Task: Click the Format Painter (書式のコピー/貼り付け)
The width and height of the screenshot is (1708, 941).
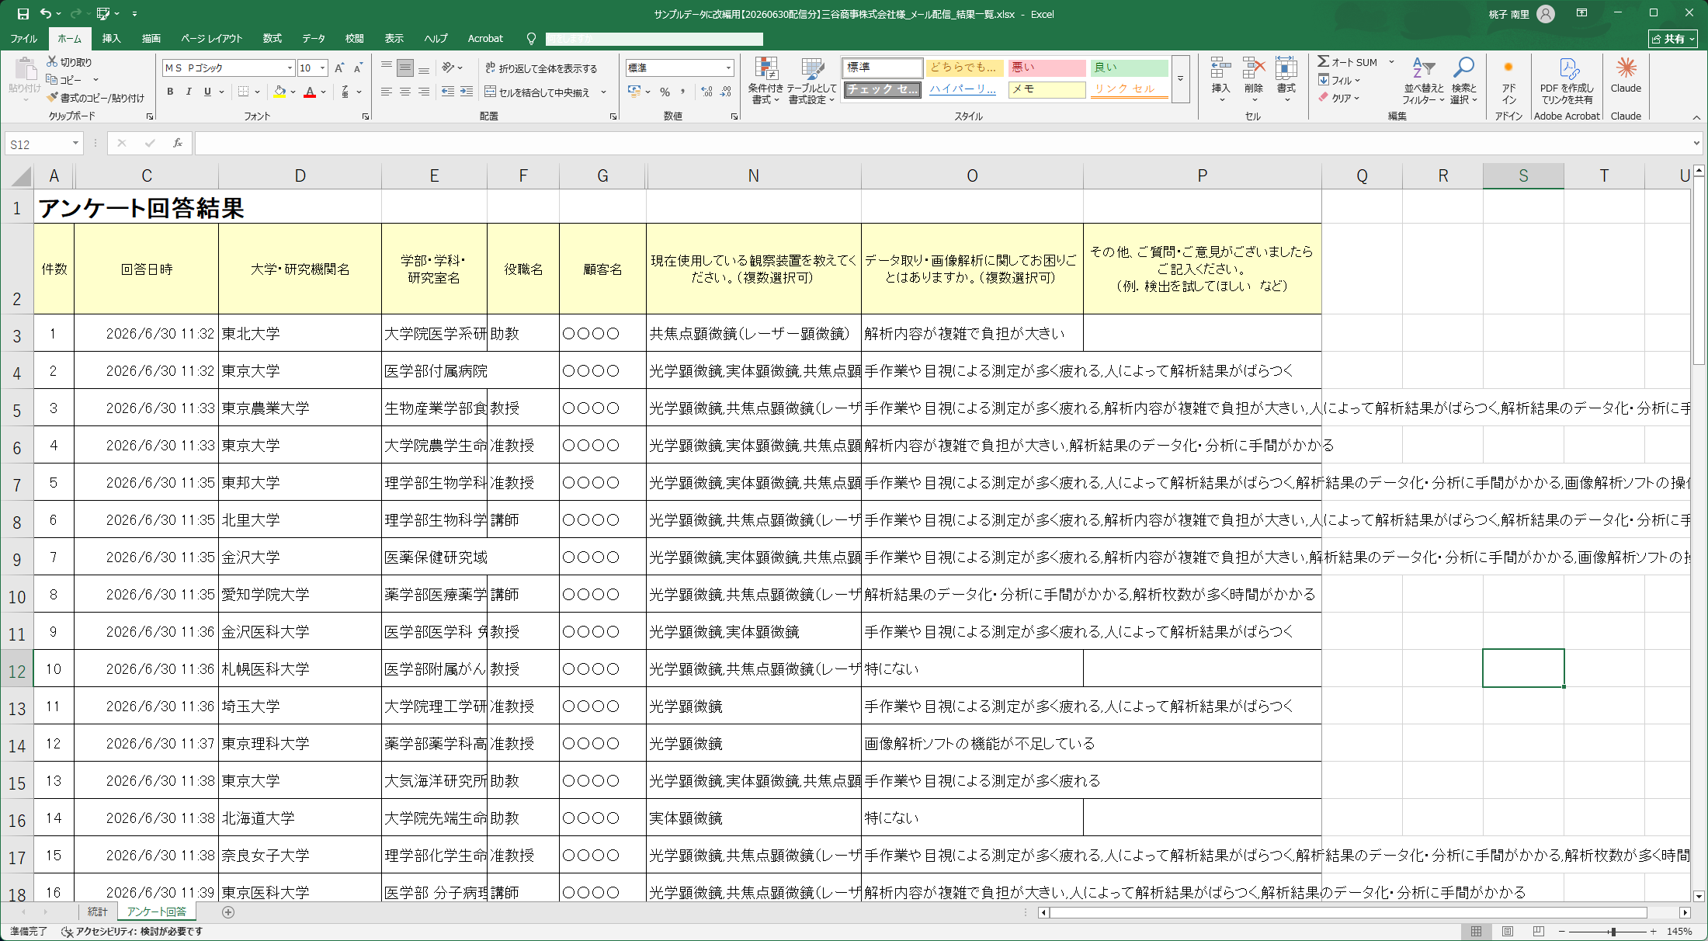Action: 95,98
